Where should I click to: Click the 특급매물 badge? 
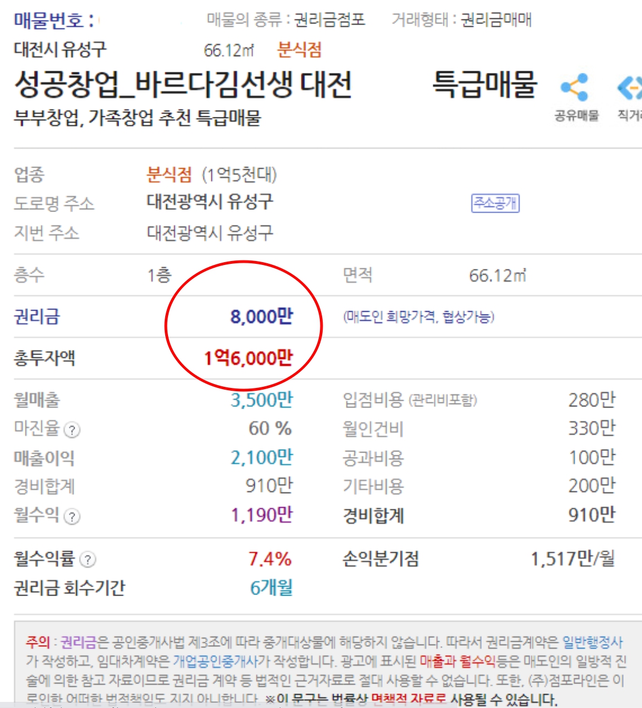coord(484,85)
